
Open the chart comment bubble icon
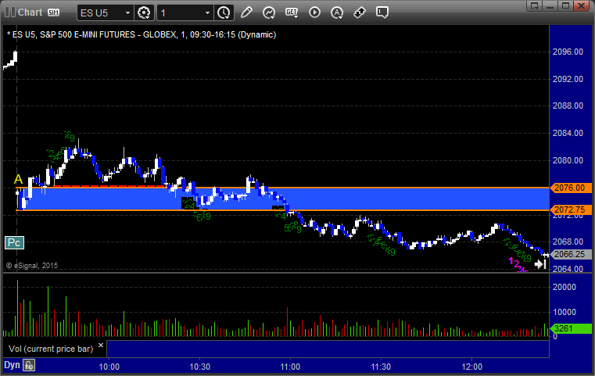click(382, 13)
